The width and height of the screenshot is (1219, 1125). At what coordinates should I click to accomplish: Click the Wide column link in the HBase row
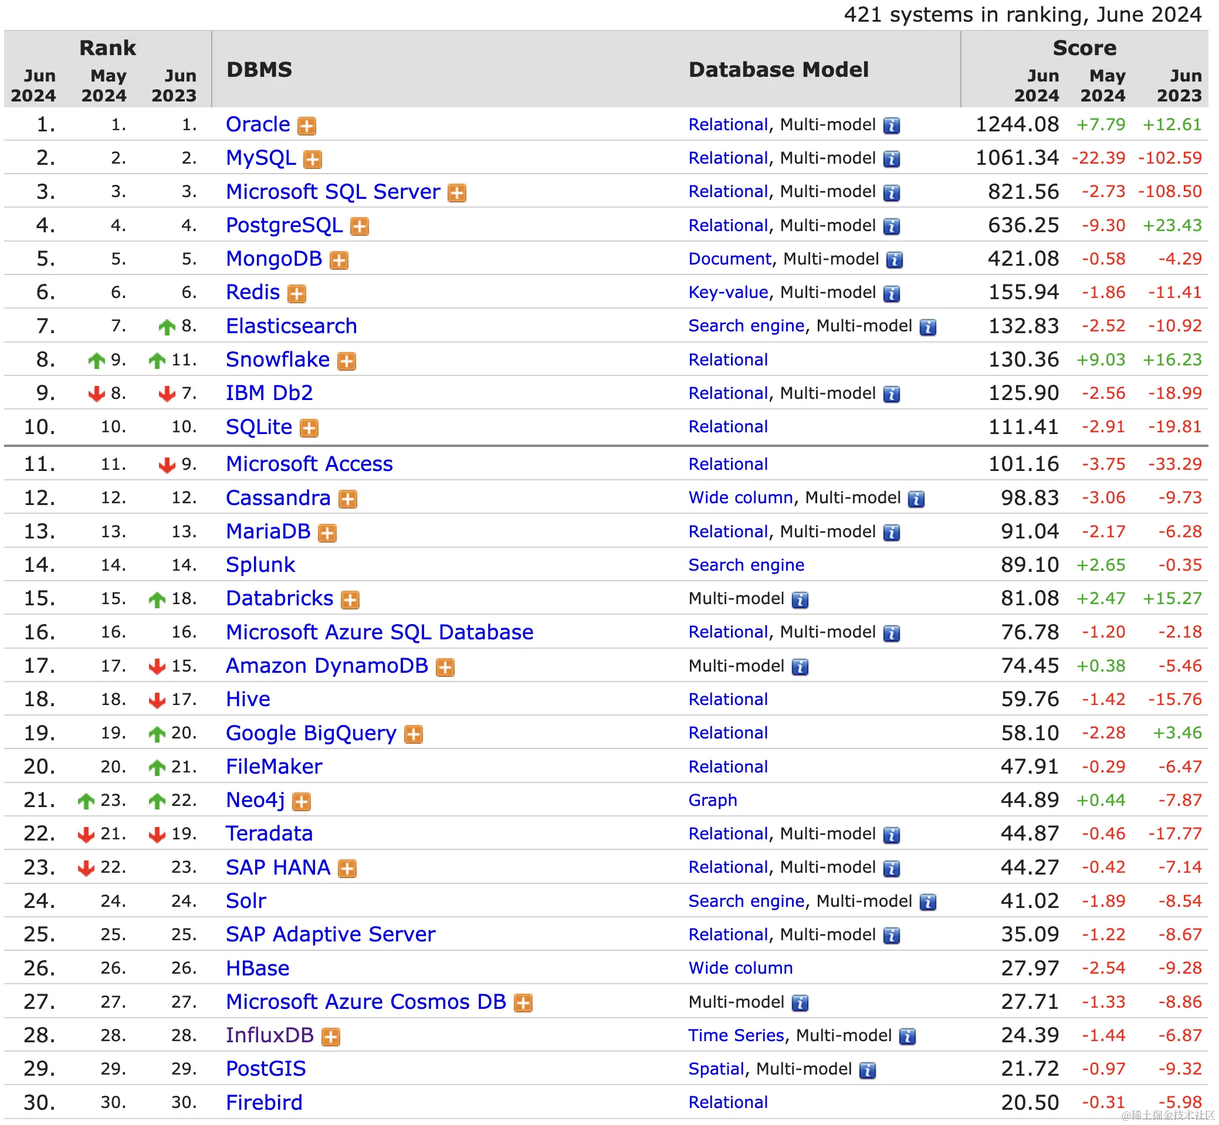click(x=740, y=968)
